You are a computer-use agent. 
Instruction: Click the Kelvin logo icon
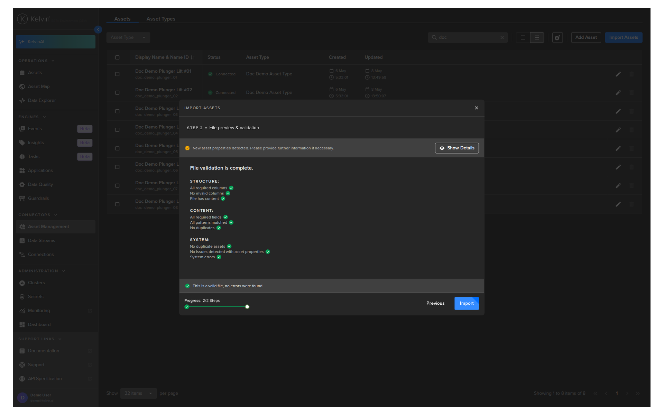22,19
